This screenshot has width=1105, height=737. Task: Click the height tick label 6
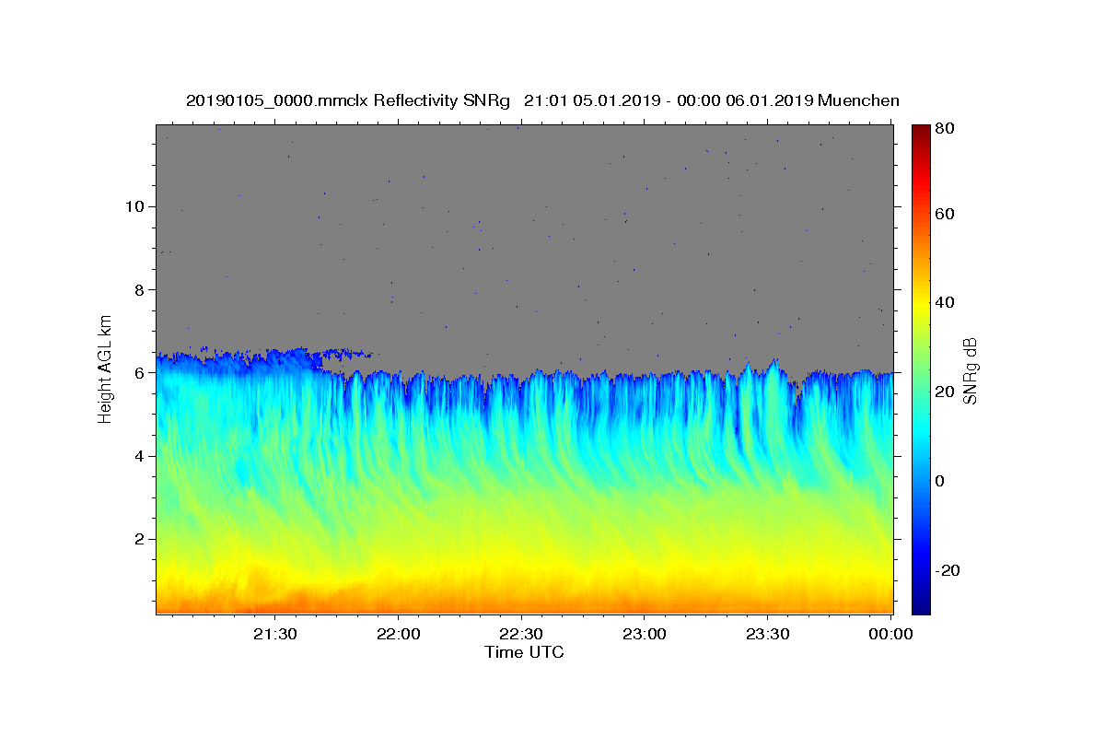click(139, 372)
